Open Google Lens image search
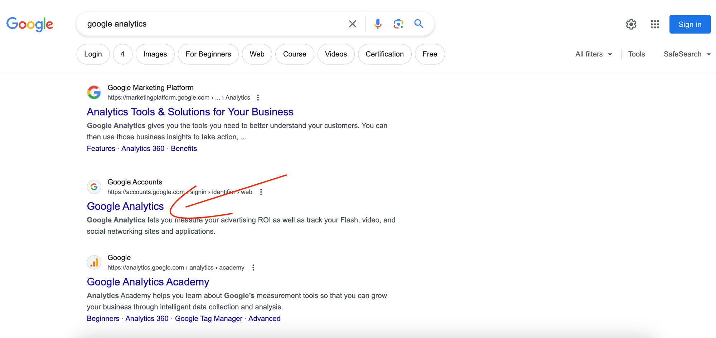Viewport: 716px width, 338px height. pos(398,24)
